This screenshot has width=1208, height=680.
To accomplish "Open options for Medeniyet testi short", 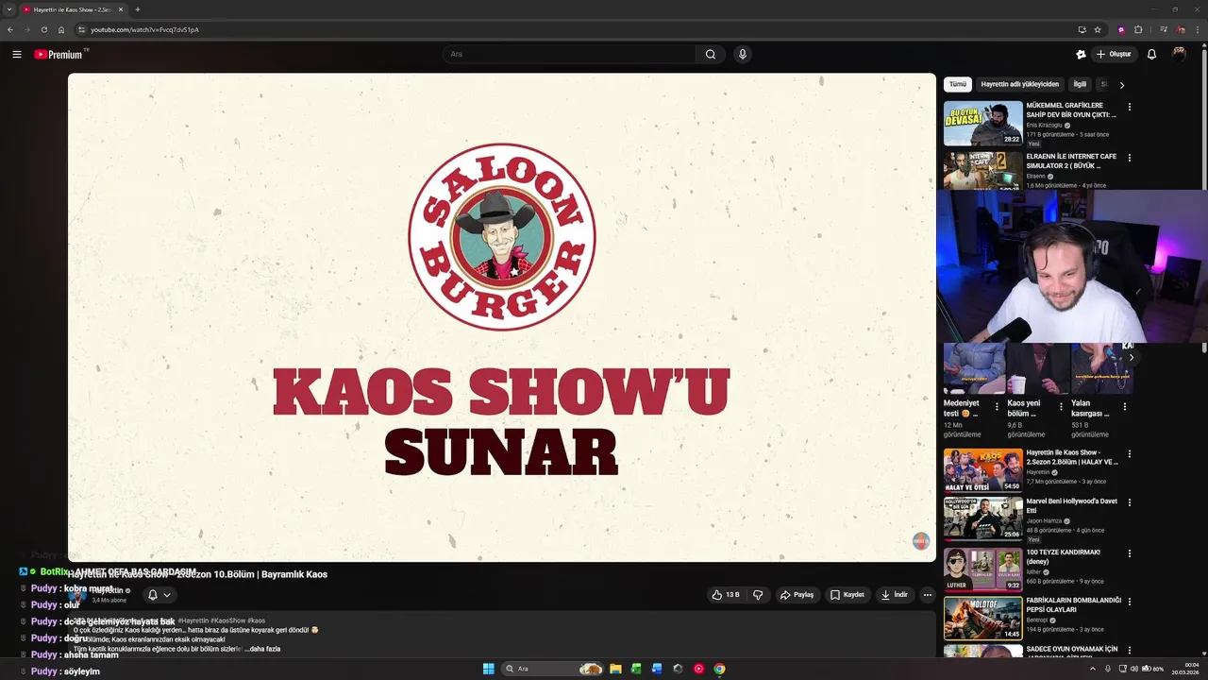I will pyautogui.click(x=997, y=407).
